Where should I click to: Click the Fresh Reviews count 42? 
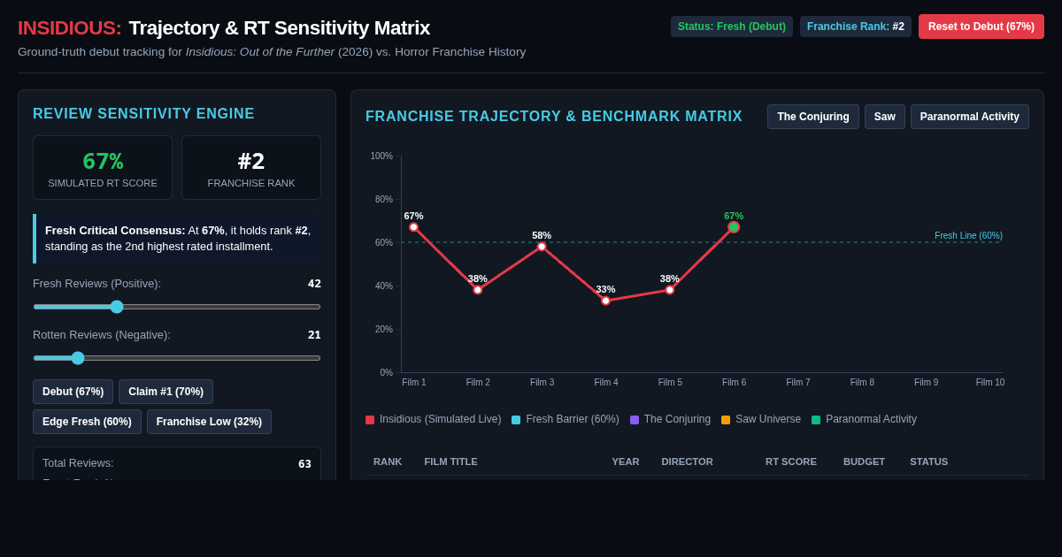coord(314,284)
